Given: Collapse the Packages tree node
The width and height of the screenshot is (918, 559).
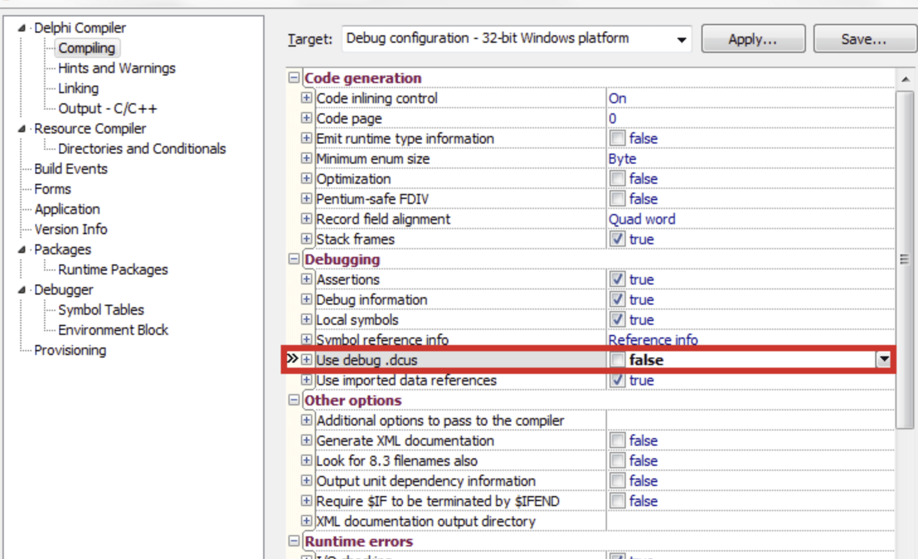Looking at the screenshot, I should (x=22, y=249).
